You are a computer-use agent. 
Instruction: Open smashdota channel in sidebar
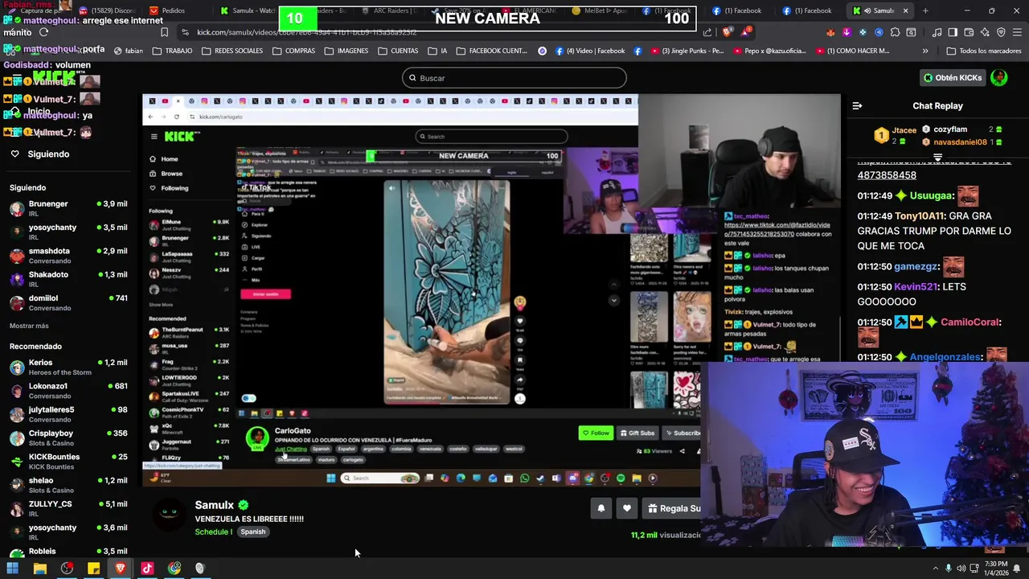(68, 256)
